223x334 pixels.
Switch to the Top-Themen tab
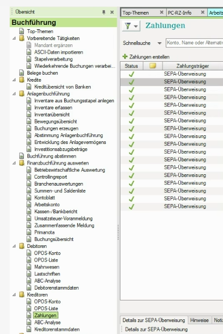pyautogui.click(x=136, y=13)
